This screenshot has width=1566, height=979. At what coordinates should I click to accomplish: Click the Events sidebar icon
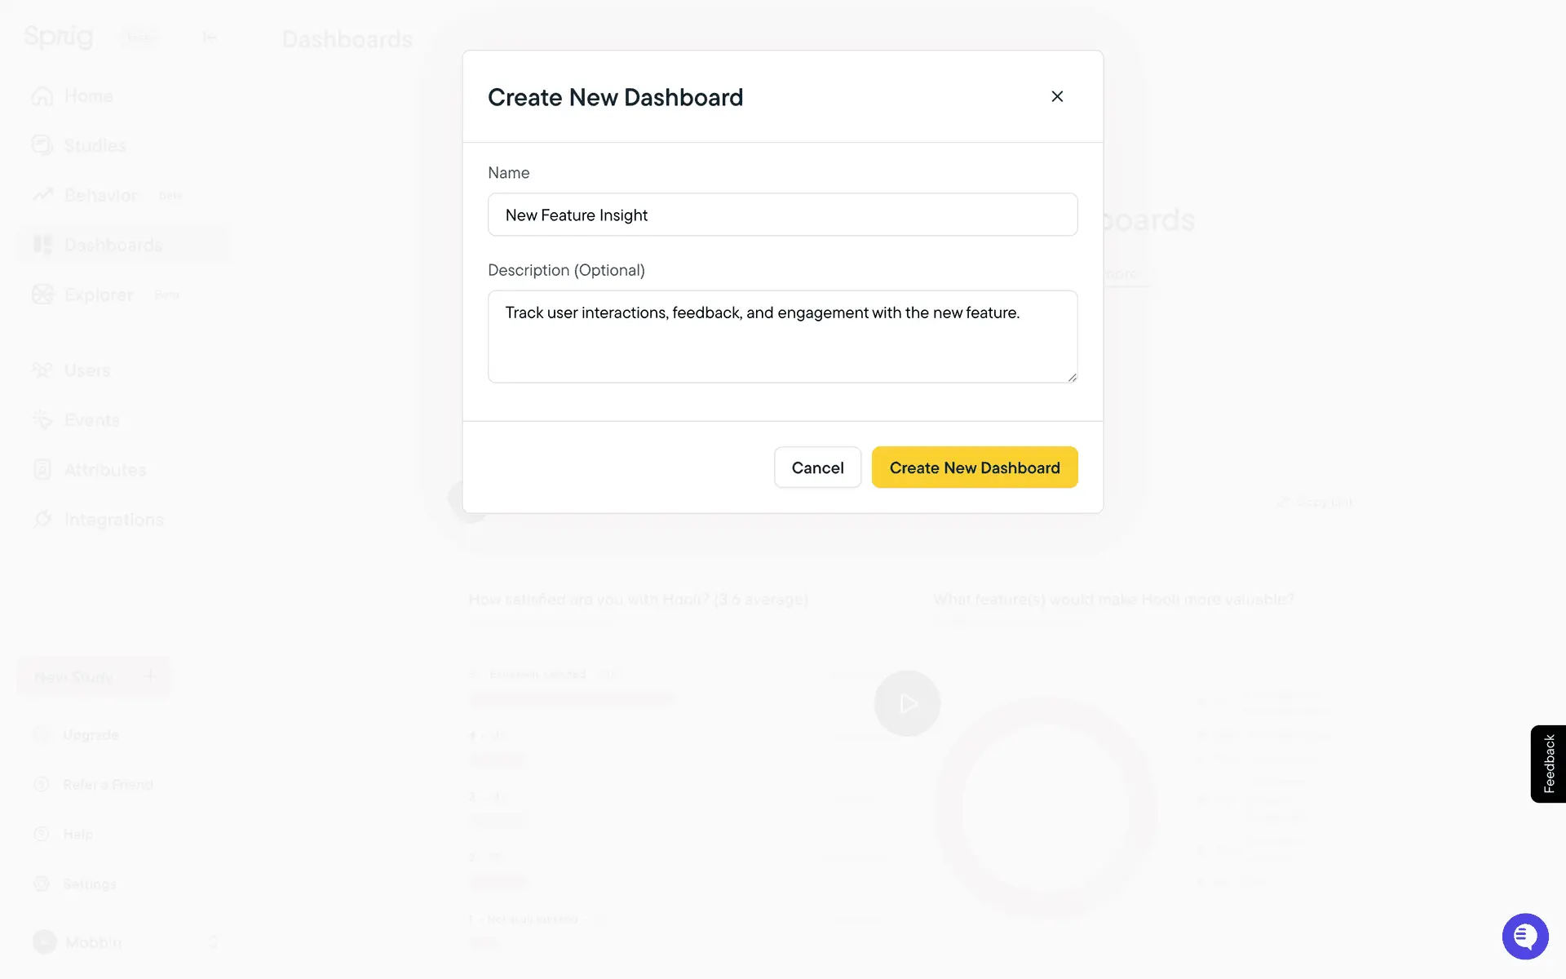click(42, 420)
